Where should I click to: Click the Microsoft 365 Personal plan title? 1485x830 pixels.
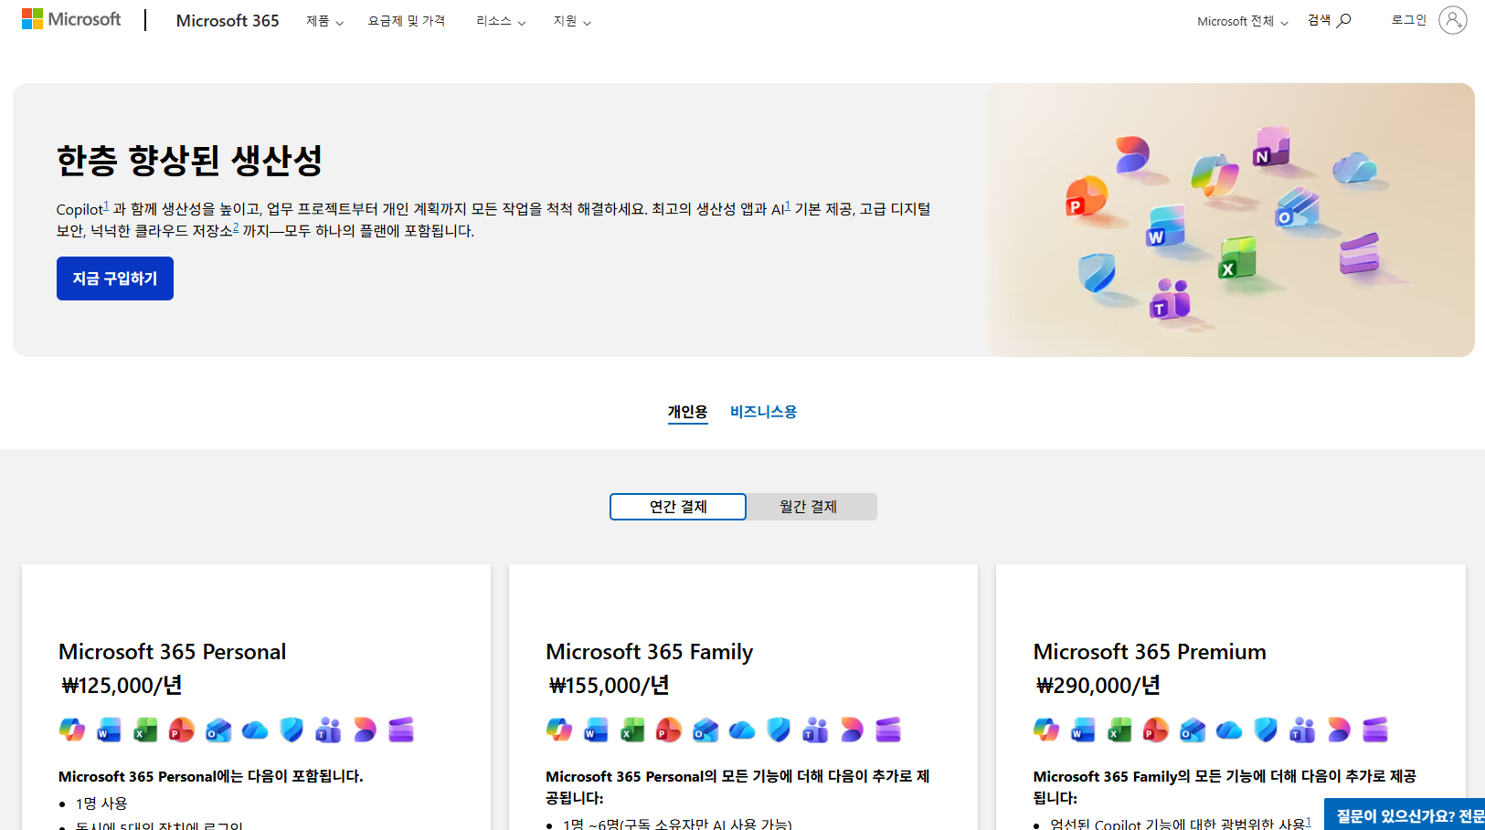click(x=172, y=652)
